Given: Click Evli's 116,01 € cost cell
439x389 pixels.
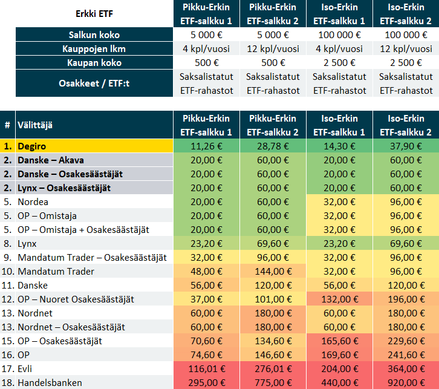Looking at the screenshot, I should pos(206,368).
